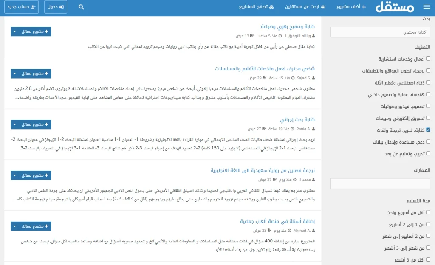435x265 pixels.
Task: Open project كتابة بحث إجرائي
Action: [x=297, y=119]
